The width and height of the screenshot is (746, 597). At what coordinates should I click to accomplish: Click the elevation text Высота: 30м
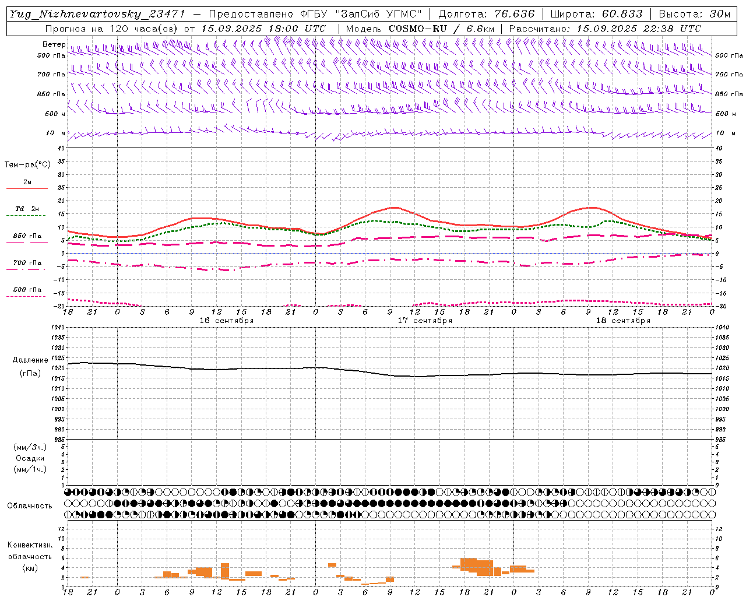pyautogui.click(x=695, y=14)
